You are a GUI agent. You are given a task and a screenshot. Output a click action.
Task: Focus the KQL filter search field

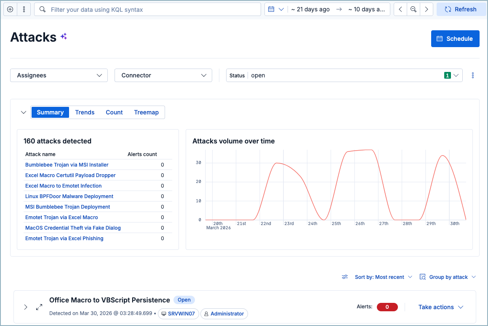(x=147, y=9)
